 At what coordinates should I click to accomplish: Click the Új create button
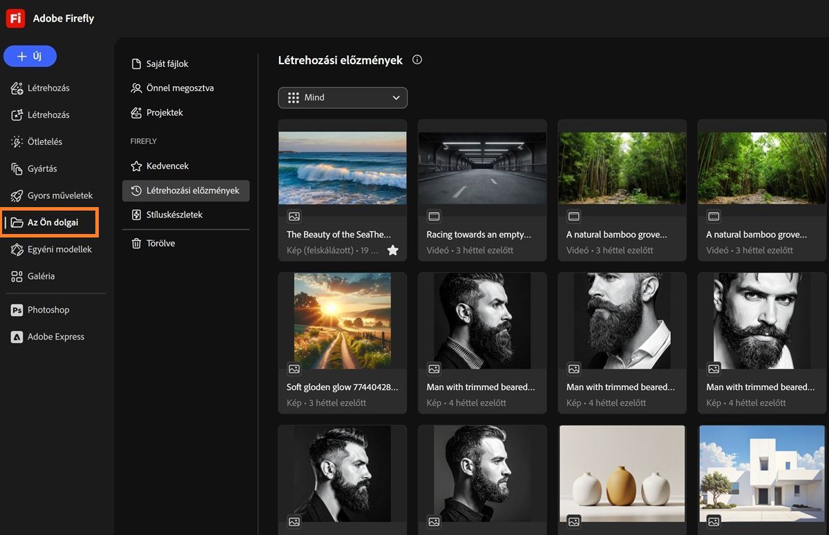30,56
